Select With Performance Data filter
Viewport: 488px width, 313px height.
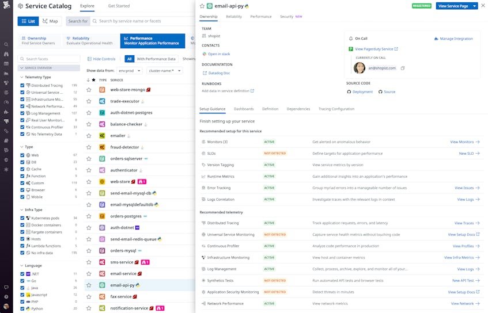click(156, 59)
